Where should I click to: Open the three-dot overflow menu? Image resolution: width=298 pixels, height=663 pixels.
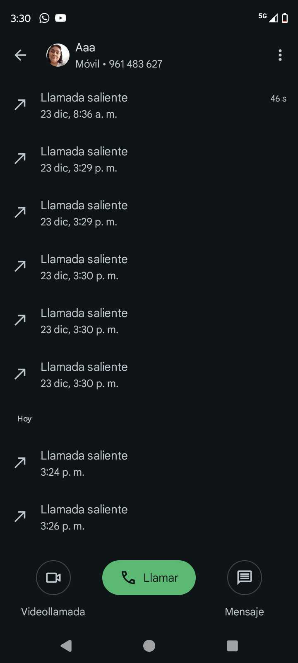coord(280,55)
